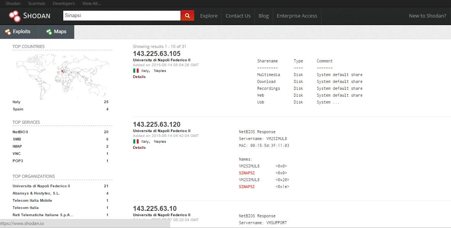Click the Multimedia share row
The image size is (451, 228).
click(x=310, y=75)
